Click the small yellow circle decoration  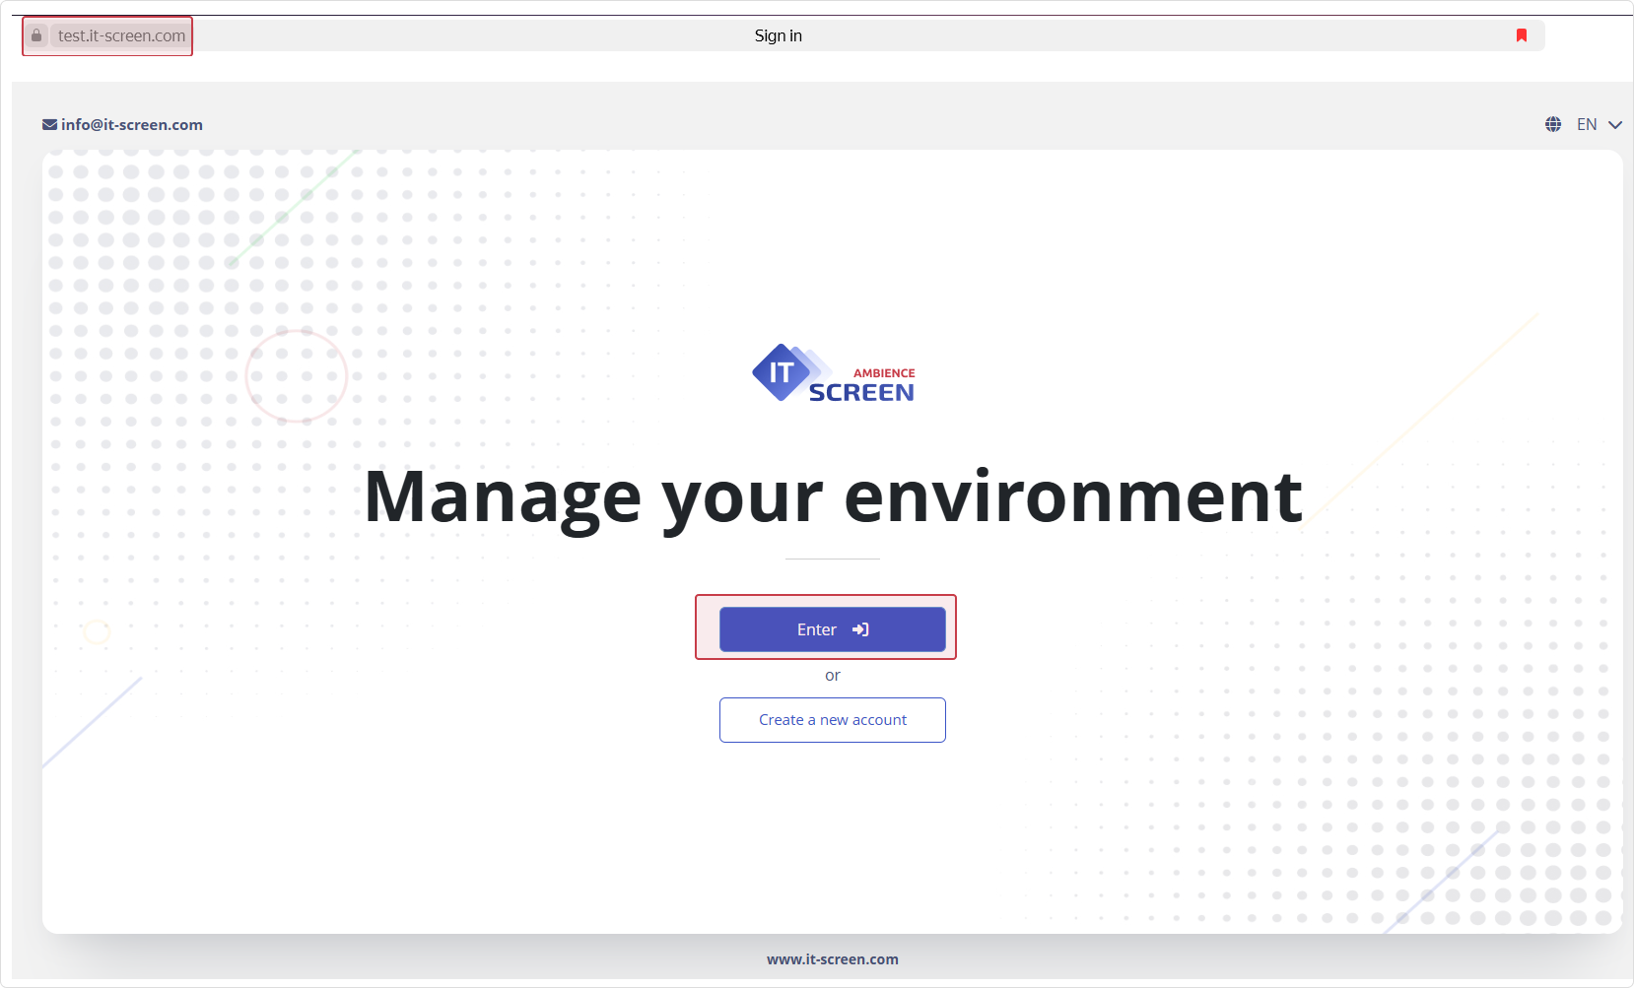(x=97, y=631)
